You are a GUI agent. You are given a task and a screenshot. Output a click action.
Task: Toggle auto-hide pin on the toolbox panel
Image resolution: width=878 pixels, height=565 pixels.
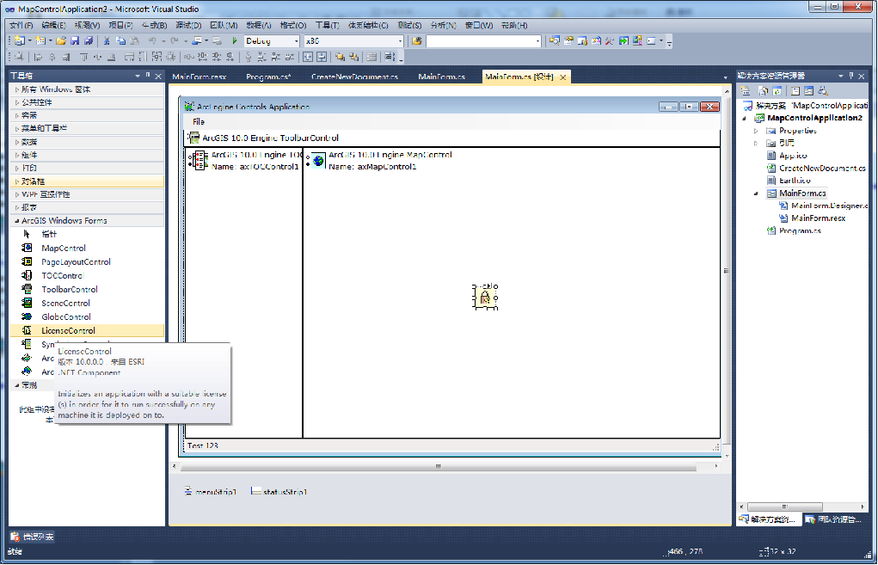click(148, 76)
